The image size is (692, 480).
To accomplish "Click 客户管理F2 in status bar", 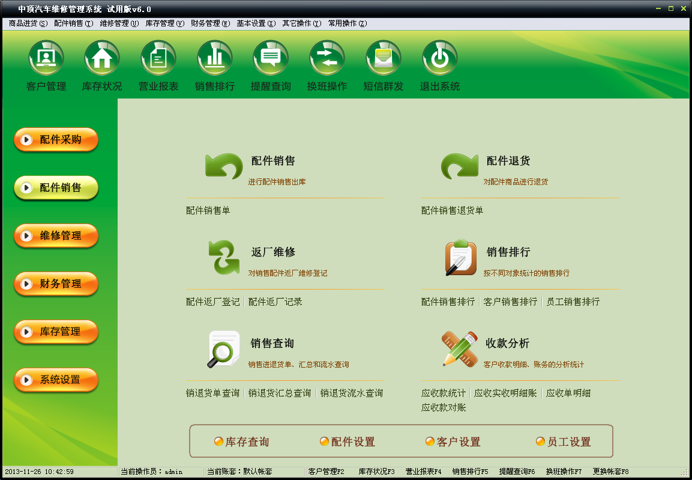I will [x=326, y=472].
